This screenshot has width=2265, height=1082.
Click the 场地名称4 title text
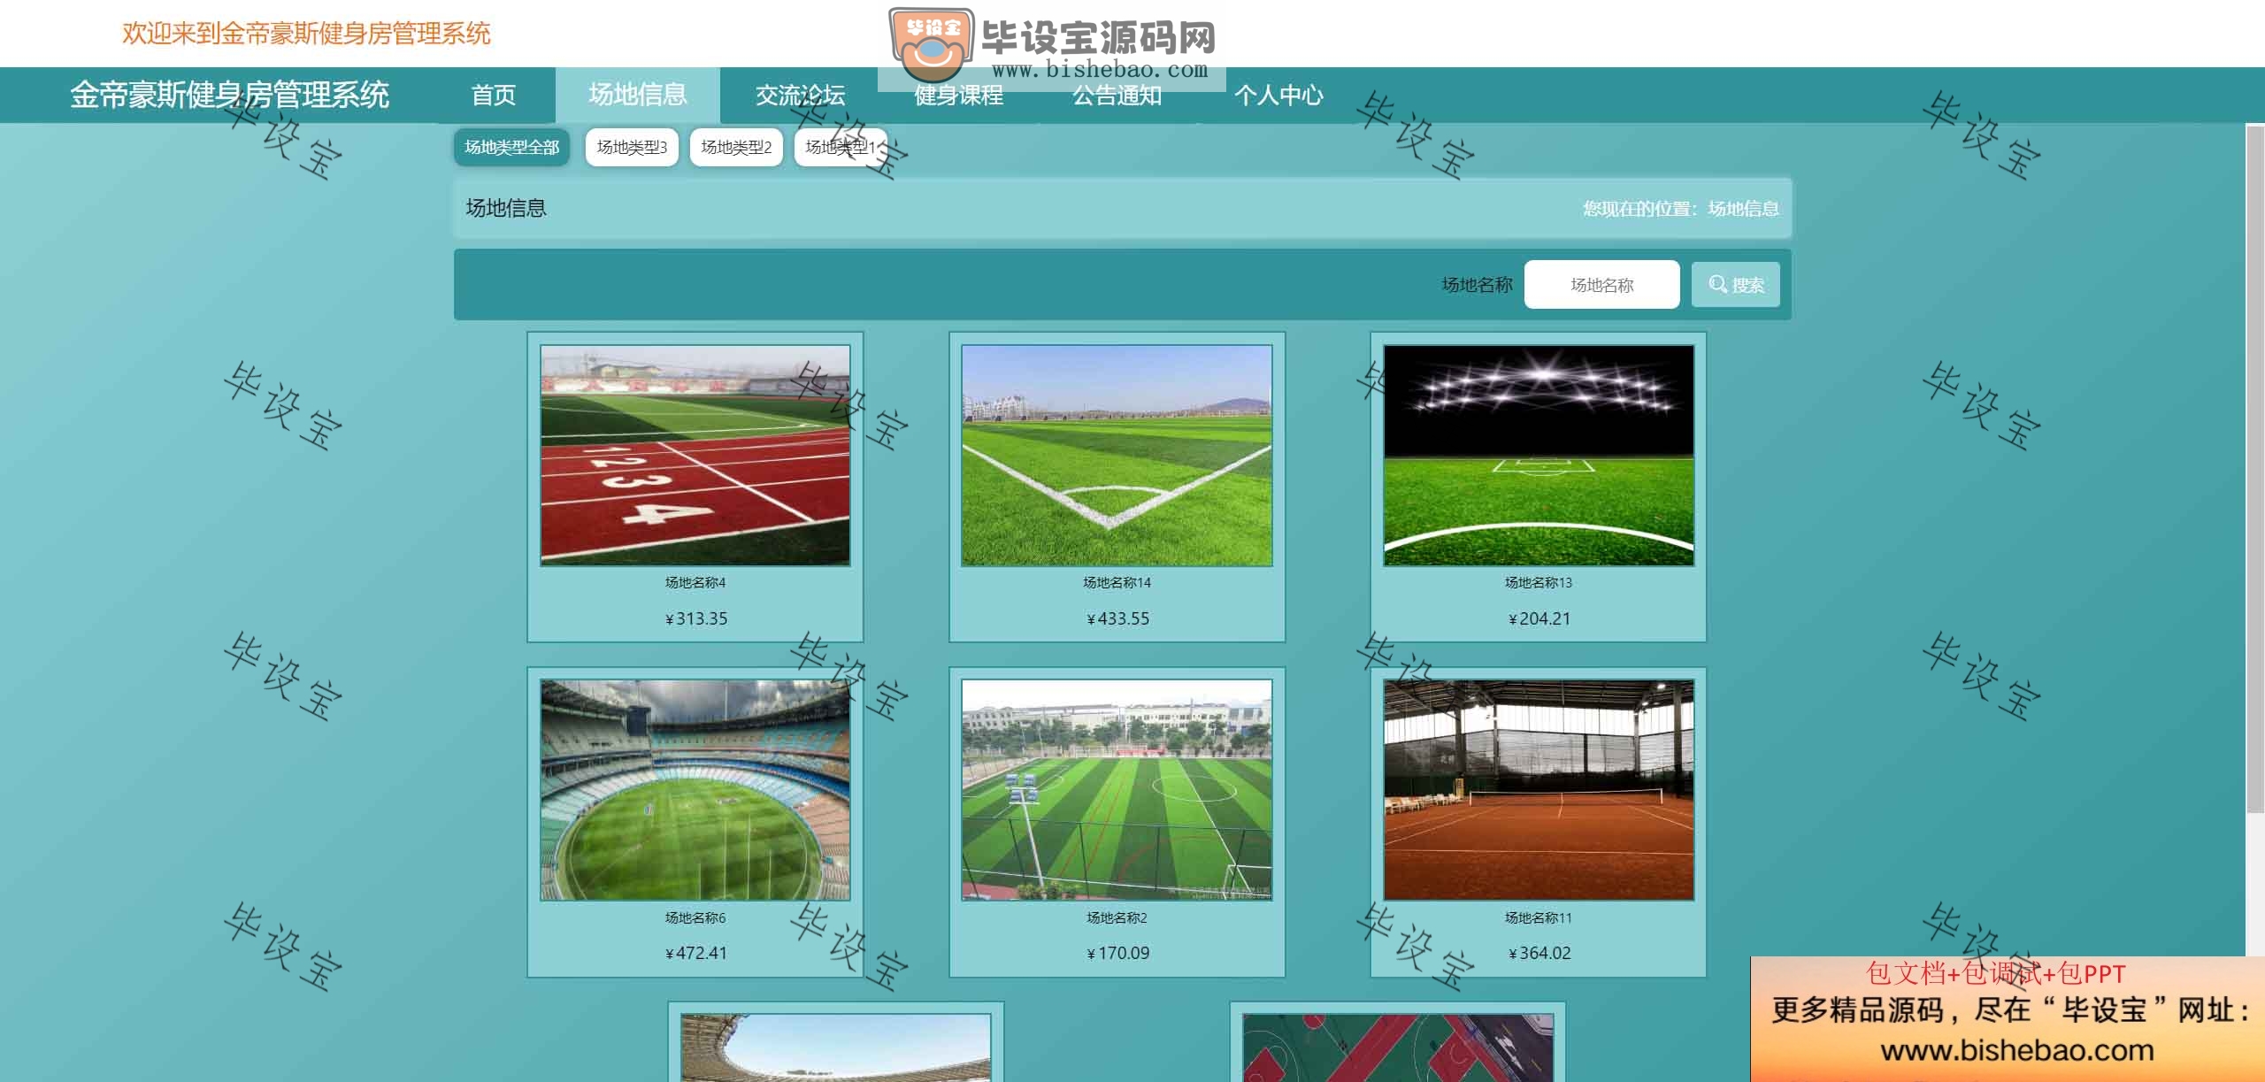coord(695,582)
